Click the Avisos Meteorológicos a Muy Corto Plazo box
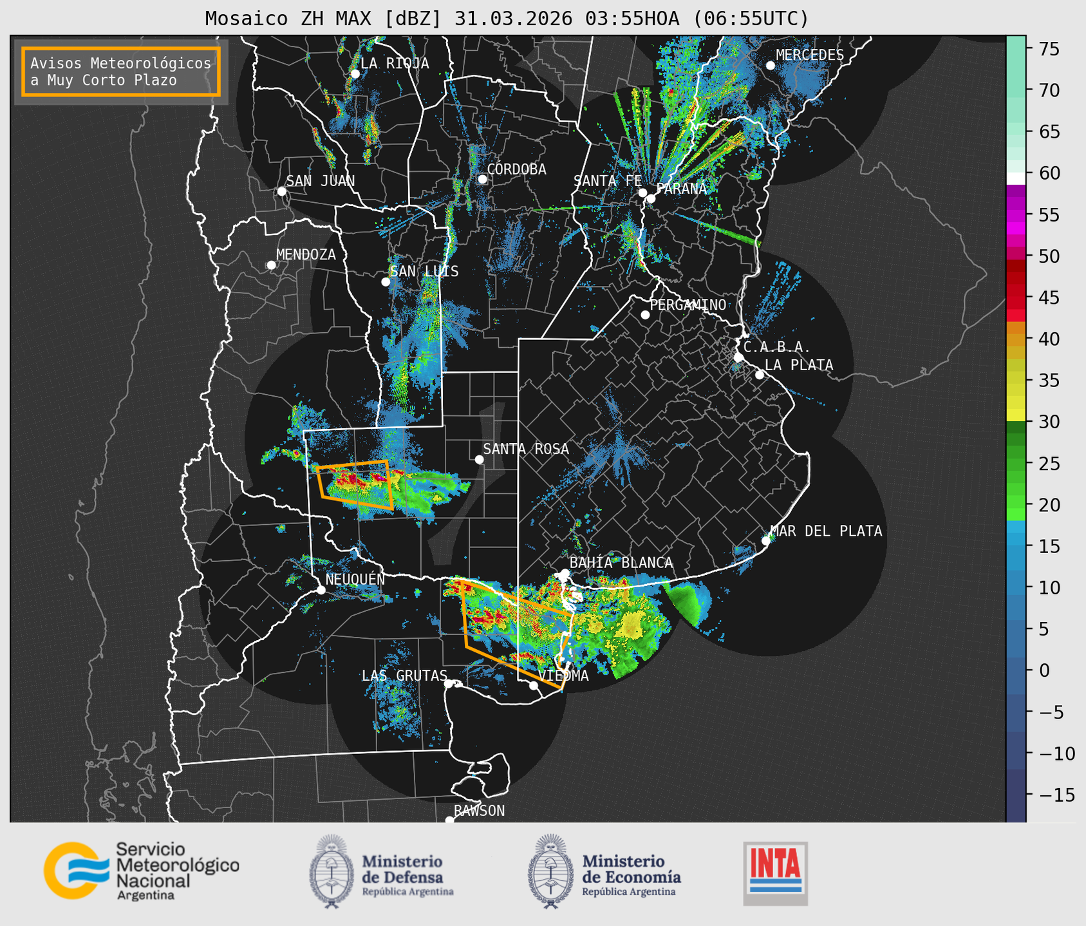This screenshot has height=926, width=1086. click(x=121, y=71)
